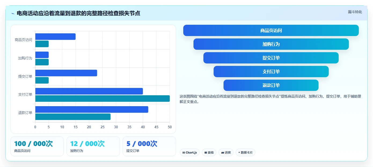Click the blue bar for 退款订单
The height and width of the screenshot is (167, 373).
92,109
